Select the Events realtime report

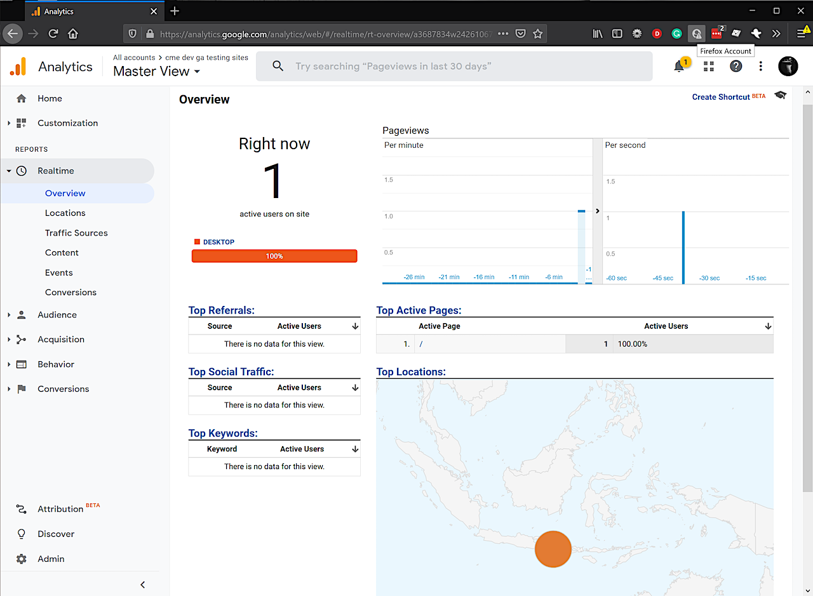coord(59,273)
